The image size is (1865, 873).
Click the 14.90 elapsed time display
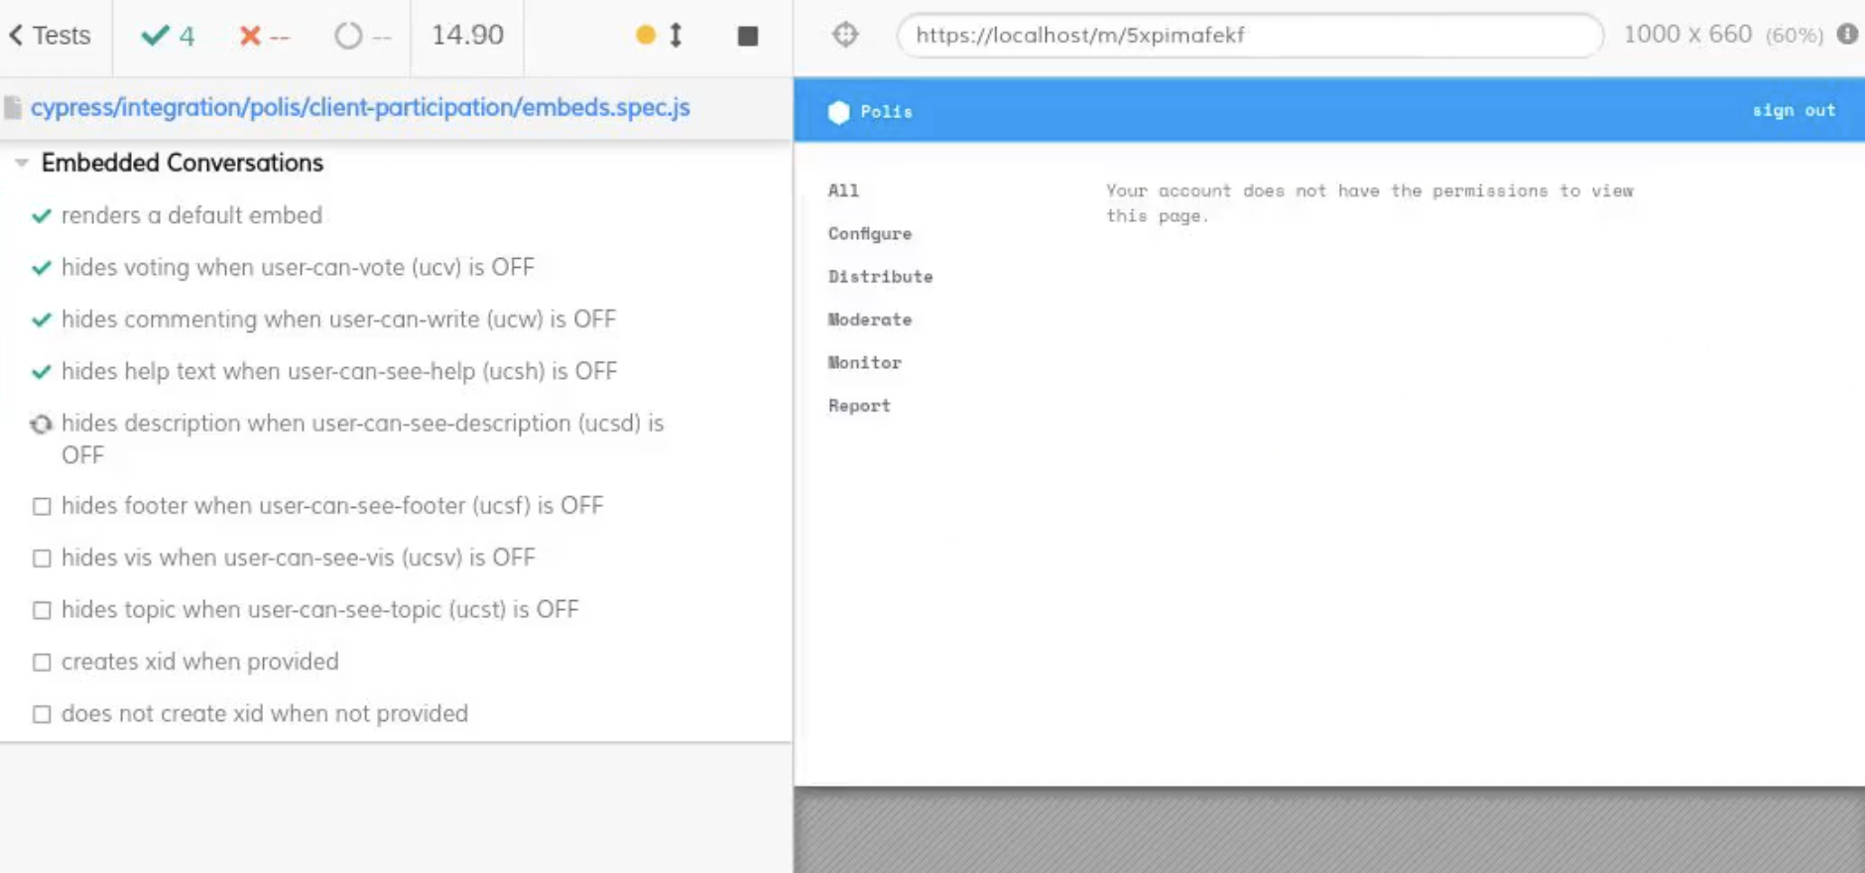[x=467, y=35]
